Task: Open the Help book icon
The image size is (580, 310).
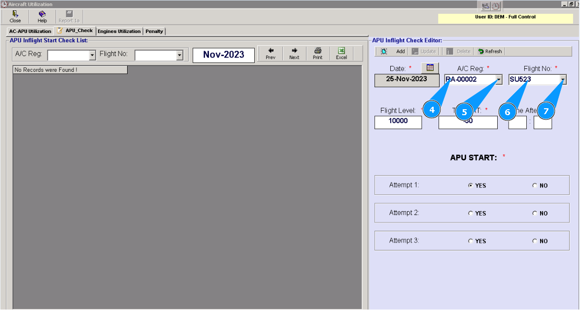Action: 42,17
